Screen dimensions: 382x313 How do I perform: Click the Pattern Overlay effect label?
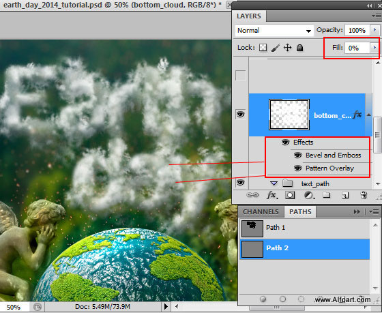pyautogui.click(x=329, y=168)
